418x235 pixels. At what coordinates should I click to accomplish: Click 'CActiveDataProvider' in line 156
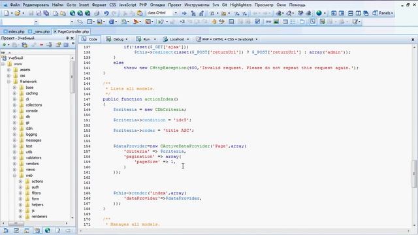[185, 146]
